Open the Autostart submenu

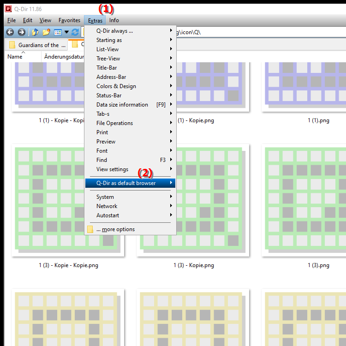pos(130,215)
